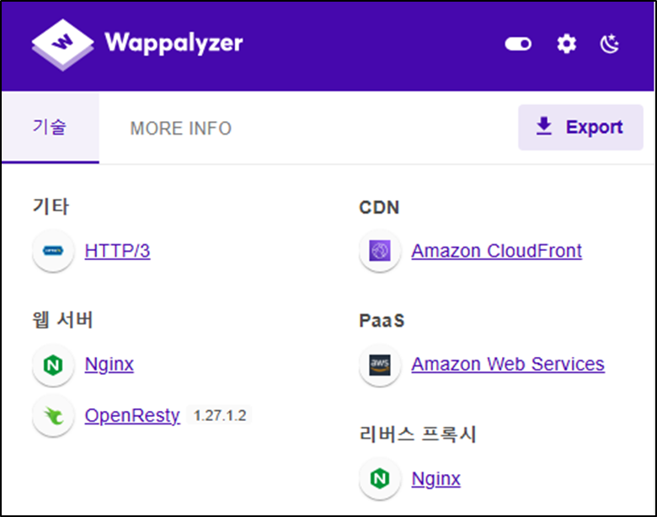Click the Wappalyzer title text
Image resolution: width=657 pixels, height=517 pixels.
point(174,43)
